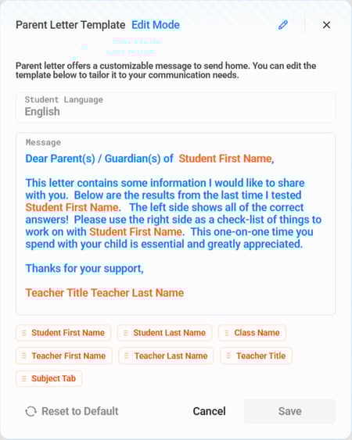This screenshot has height=440, width=352.
Task: Click drag handle on Teacher First Name chip
Action: point(24,356)
